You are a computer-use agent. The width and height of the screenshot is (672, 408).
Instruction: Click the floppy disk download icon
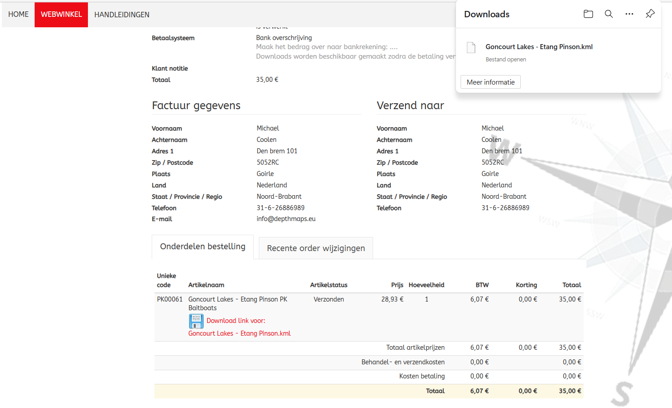coord(196,321)
